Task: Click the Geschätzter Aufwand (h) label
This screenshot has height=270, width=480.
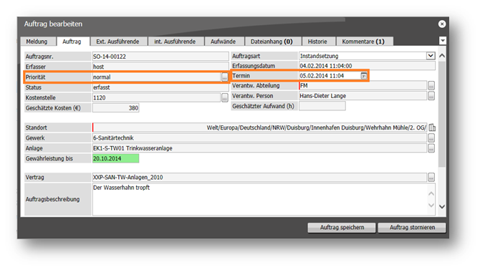Action: point(263,106)
